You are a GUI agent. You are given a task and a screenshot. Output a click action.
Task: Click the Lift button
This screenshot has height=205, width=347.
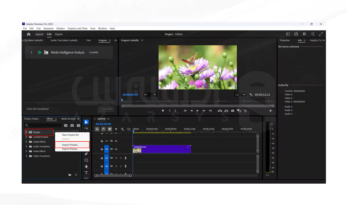point(220,111)
